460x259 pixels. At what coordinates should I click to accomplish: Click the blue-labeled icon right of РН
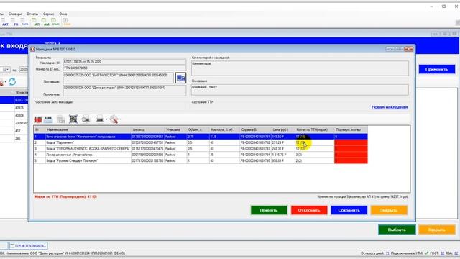pos(25,22)
